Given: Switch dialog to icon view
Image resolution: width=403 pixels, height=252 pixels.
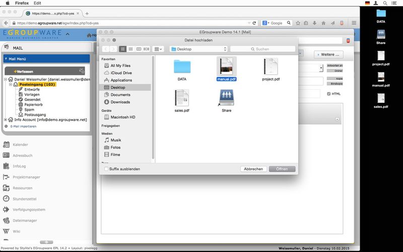Looking at the screenshot, I should [x=122, y=49].
